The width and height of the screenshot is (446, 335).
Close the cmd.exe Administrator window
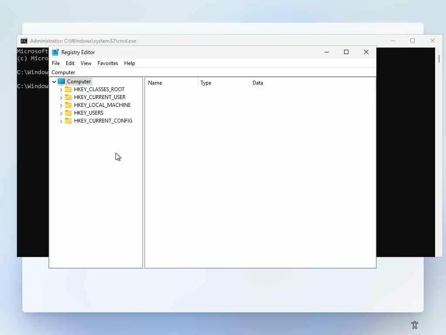[x=432, y=41]
